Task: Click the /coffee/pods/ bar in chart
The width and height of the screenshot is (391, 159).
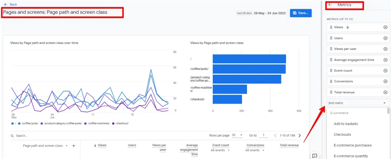Action: coord(249,69)
